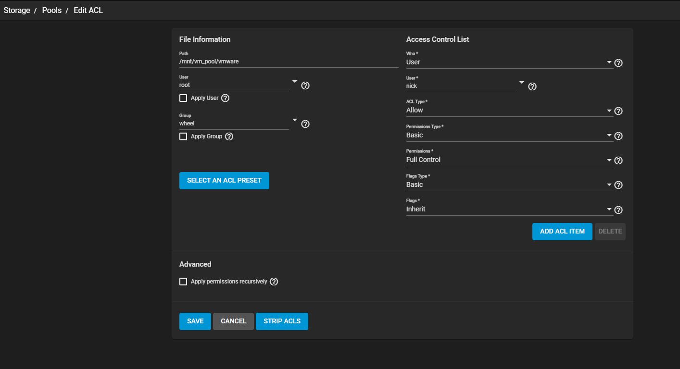Open help for Flags Inherit field
This screenshot has width=680, height=369.
pos(618,210)
